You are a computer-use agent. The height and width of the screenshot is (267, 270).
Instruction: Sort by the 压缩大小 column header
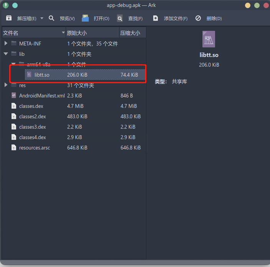[x=133, y=33]
